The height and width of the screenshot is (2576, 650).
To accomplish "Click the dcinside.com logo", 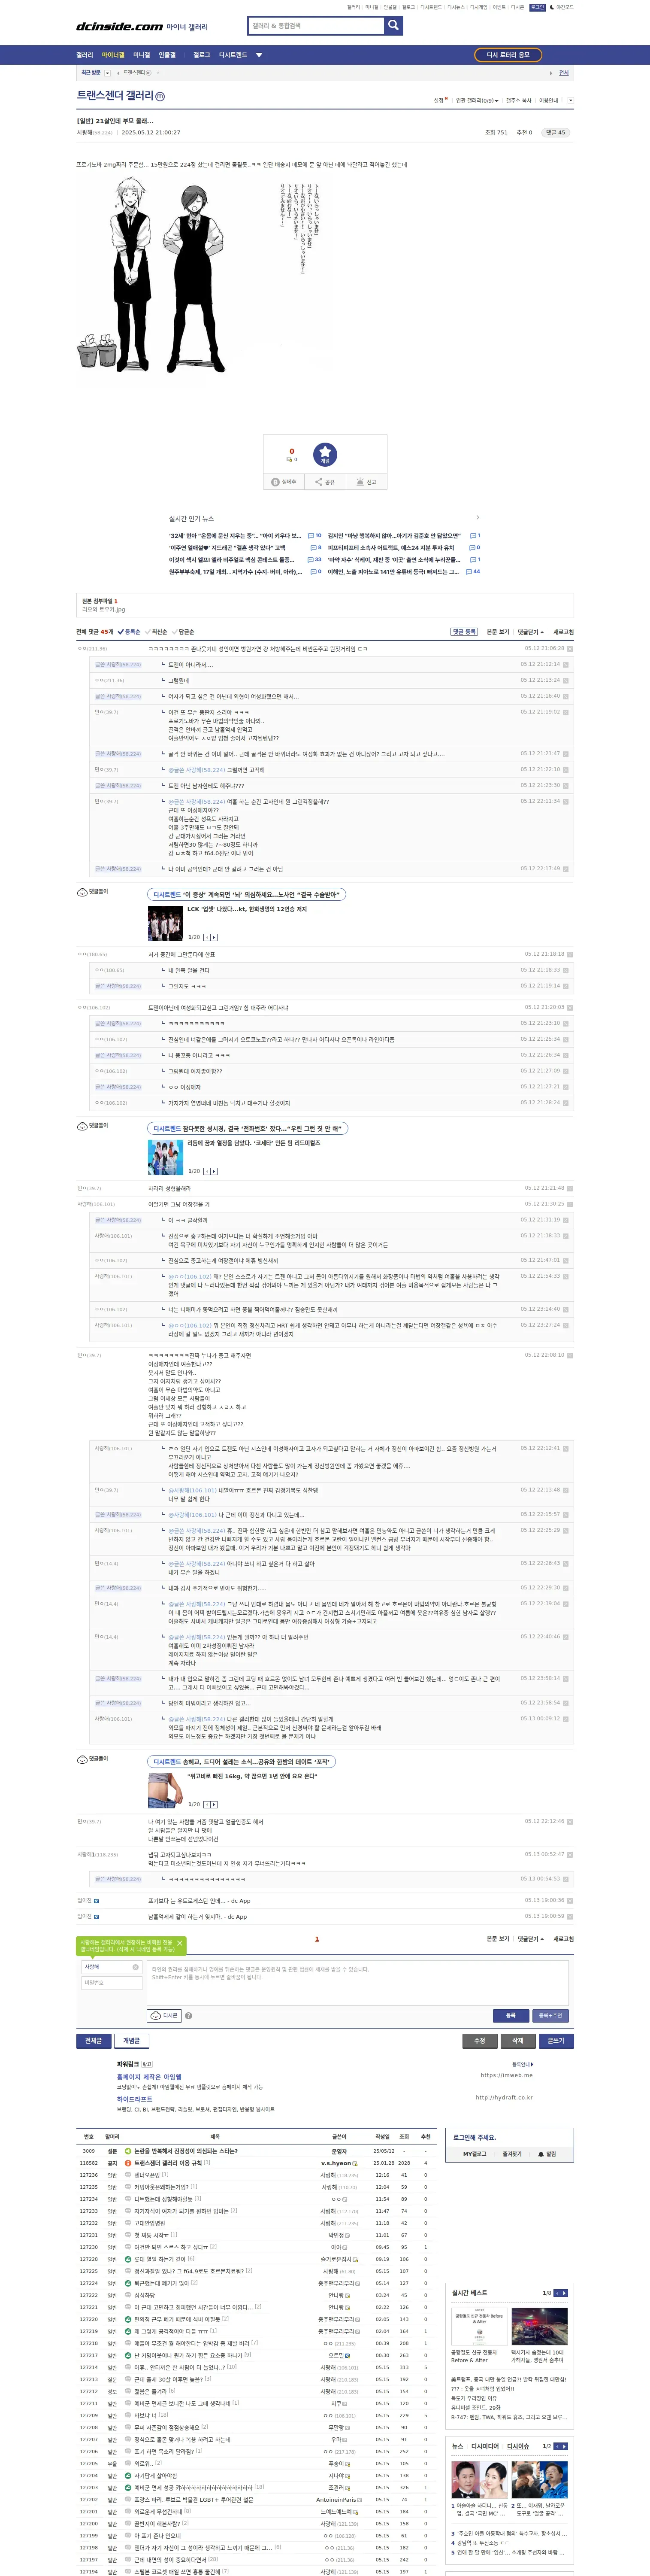I will pos(120,27).
